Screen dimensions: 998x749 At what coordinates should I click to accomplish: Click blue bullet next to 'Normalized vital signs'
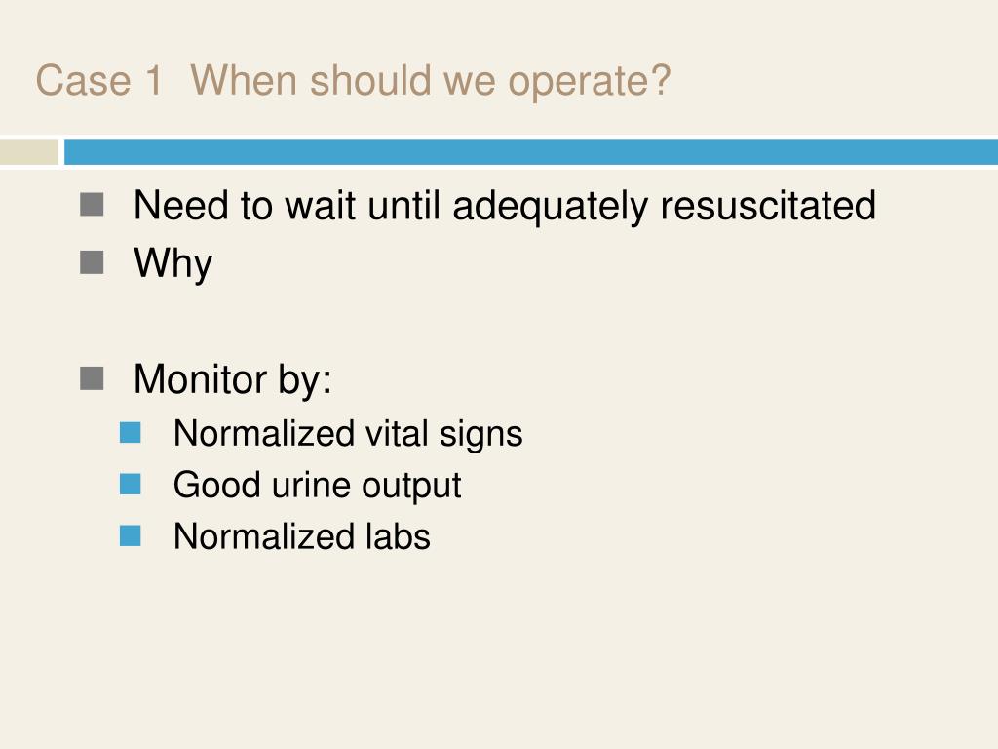pyautogui.click(x=131, y=433)
